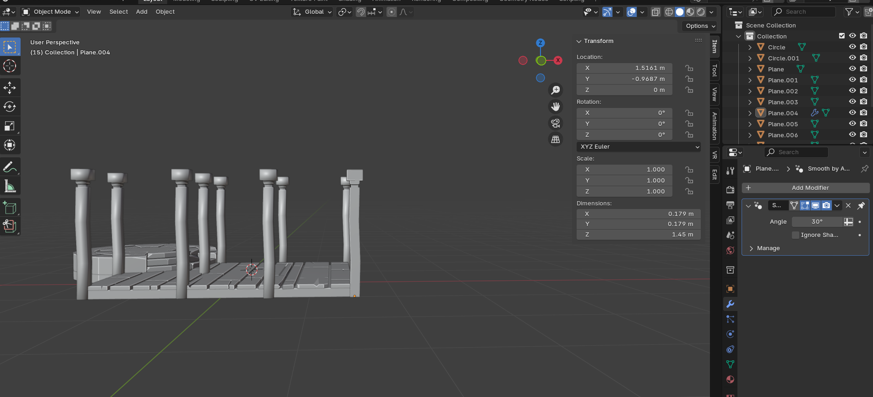The width and height of the screenshot is (873, 397).
Task: Open the Add menu
Action: (142, 12)
